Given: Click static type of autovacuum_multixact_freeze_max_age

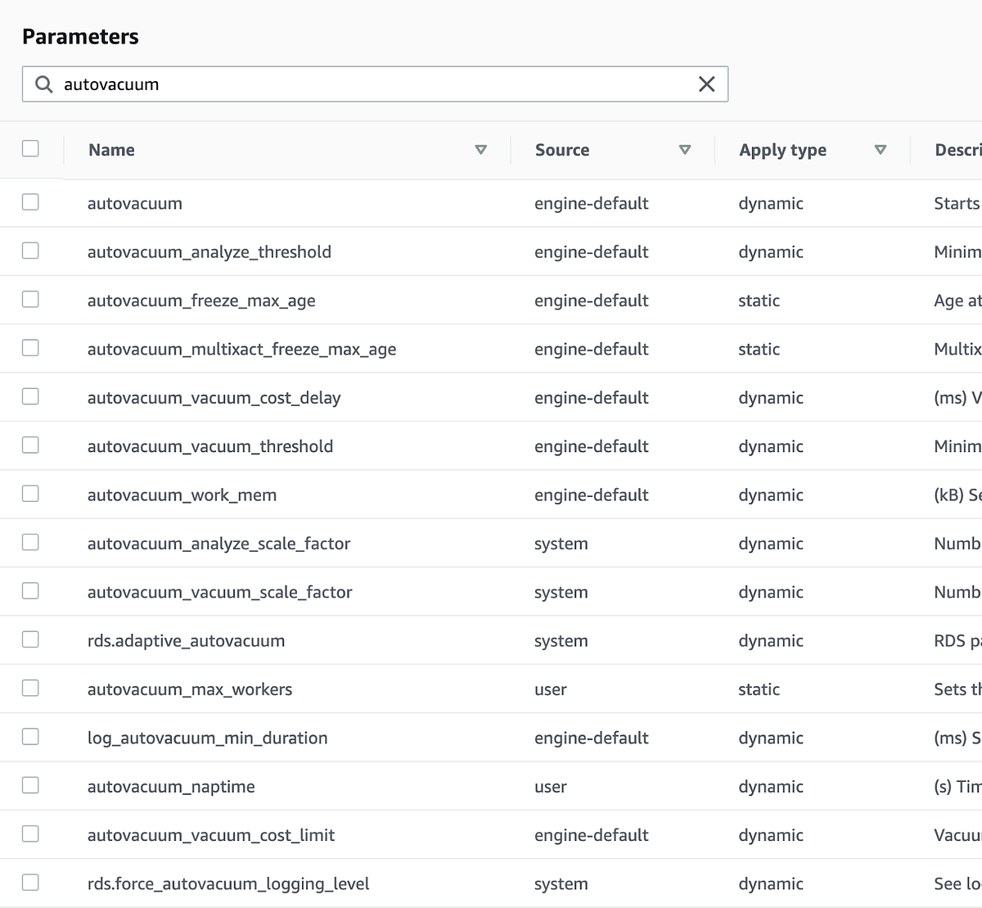Looking at the screenshot, I should point(759,349).
